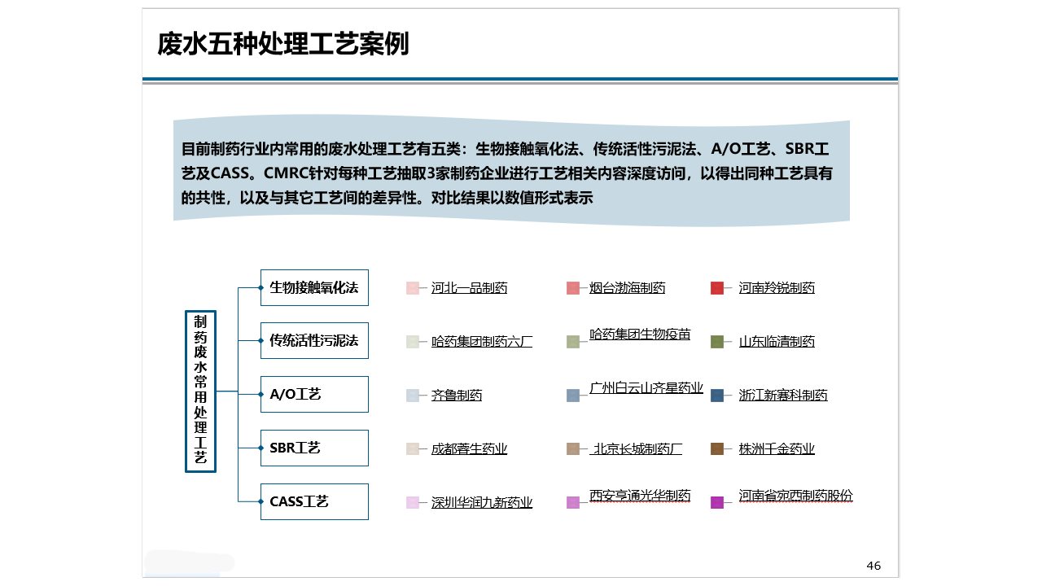The width and height of the screenshot is (1042, 586).
Task: Select the magenta swatch beside 河南省宛西制药股份
Action: click(x=717, y=503)
